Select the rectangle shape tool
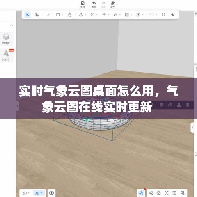The width and height of the screenshot is (197, 197). (58, 15)
